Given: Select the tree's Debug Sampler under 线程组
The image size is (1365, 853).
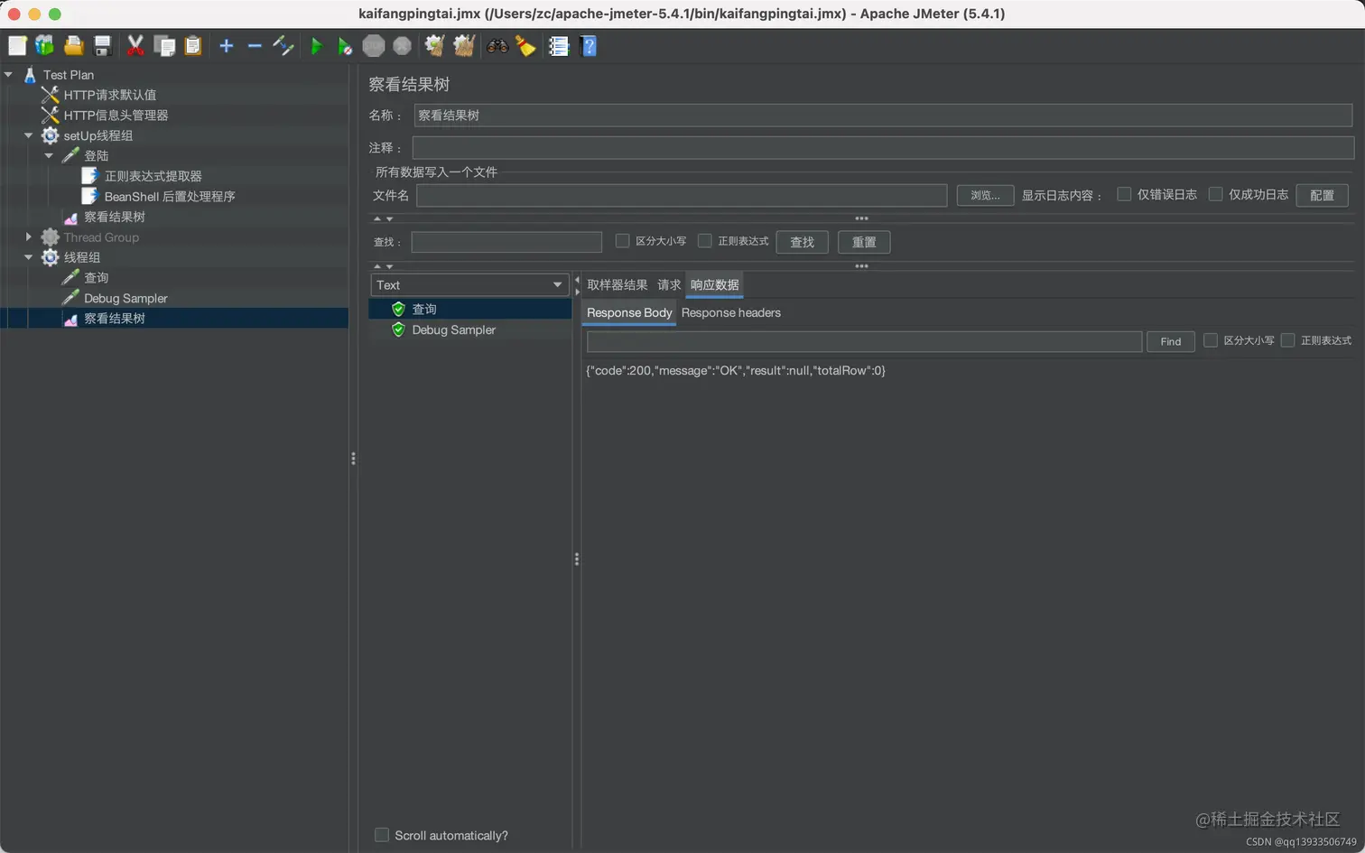Looking at the screenshot, I should [125, 298].
